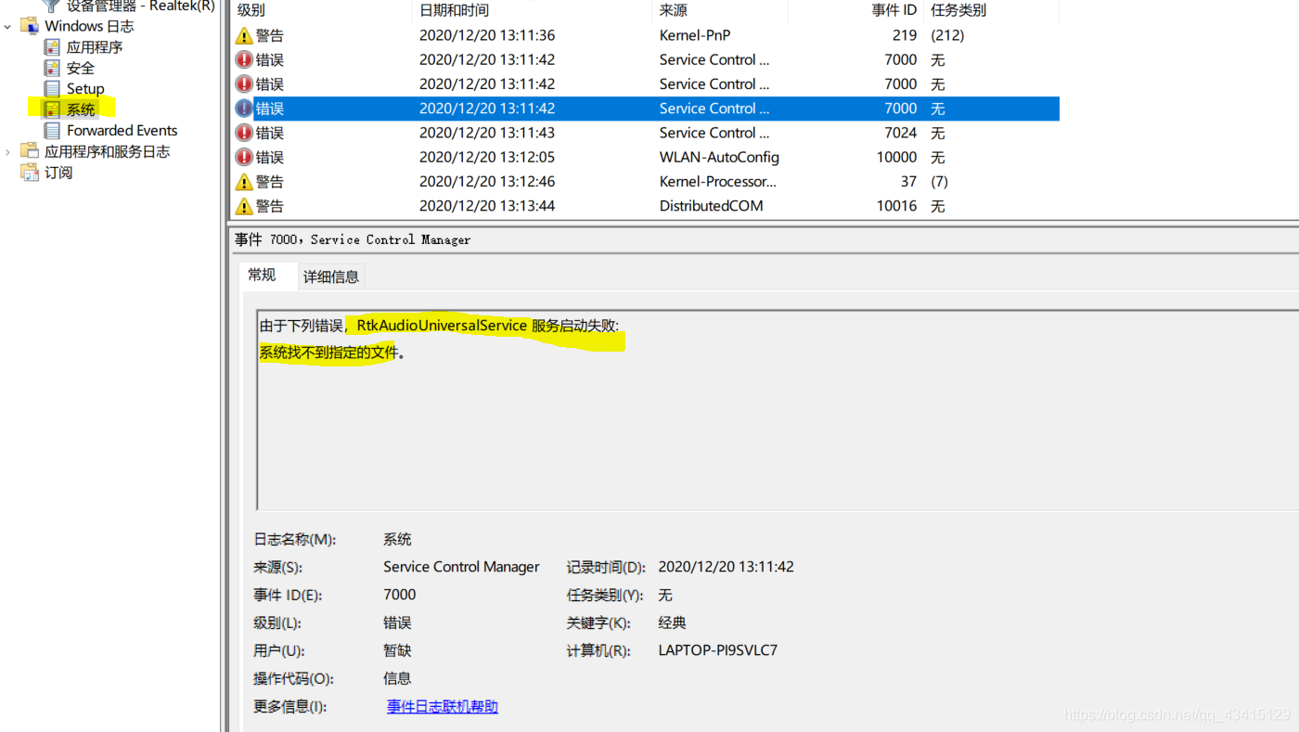Click the Setup log icon

[x=52, y=88]
